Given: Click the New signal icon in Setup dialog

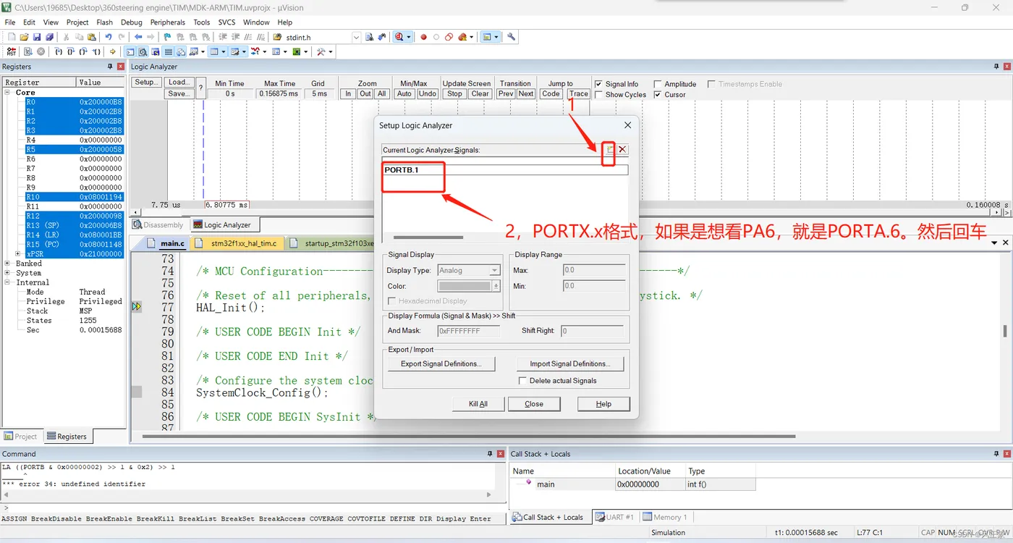Looking at the screenshot, I should (x=609, y=149).
